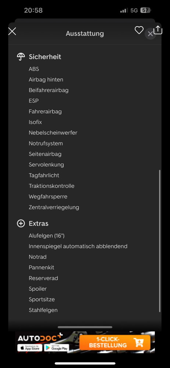The width and height of the screenshot is (170, 368).
Task: Select the Nebelscheinwerfer entry
Action: [x=53, y=132]
